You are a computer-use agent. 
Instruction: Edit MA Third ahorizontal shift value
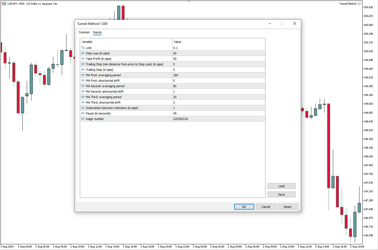(x=219, y=102)
